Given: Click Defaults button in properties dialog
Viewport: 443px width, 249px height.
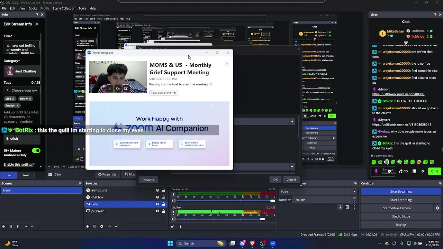Looking at the screenshot, I should pyautogui.click(x=148, y=179).
